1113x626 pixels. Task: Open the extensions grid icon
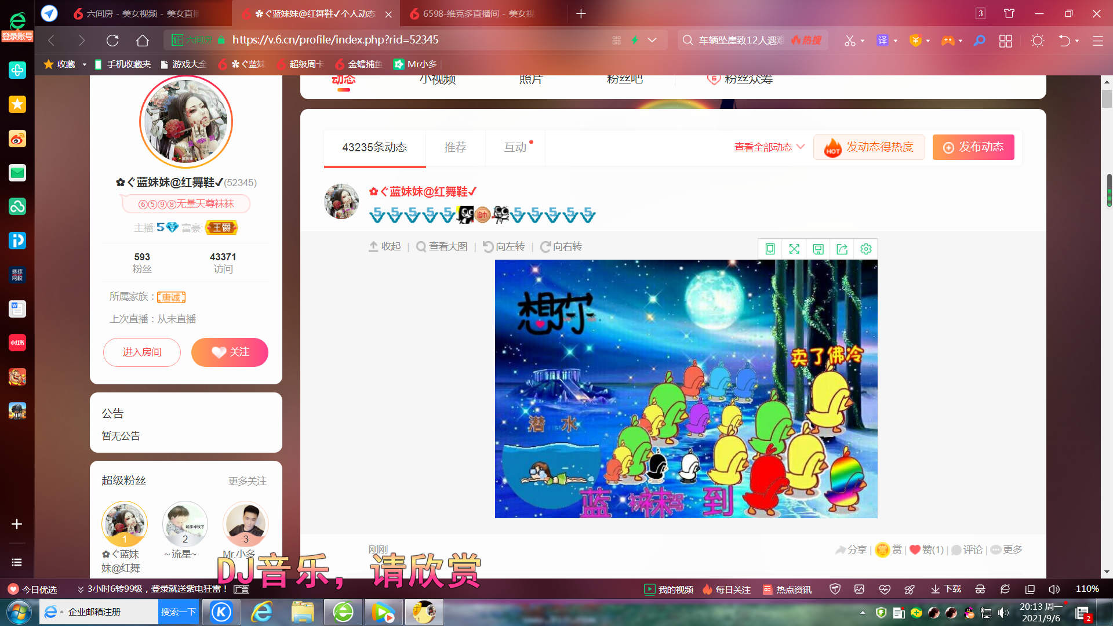tap(1006, 41)
